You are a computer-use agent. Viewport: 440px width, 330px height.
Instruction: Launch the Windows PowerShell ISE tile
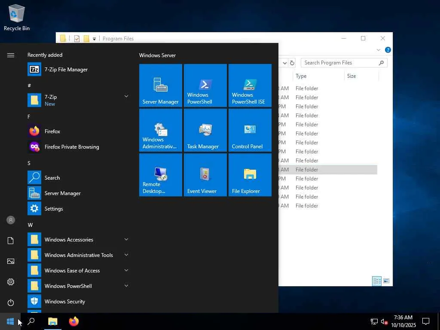click(x=250, y=86)
